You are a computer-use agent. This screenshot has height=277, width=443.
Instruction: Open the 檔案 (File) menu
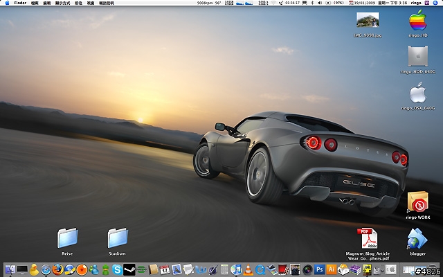35,3
